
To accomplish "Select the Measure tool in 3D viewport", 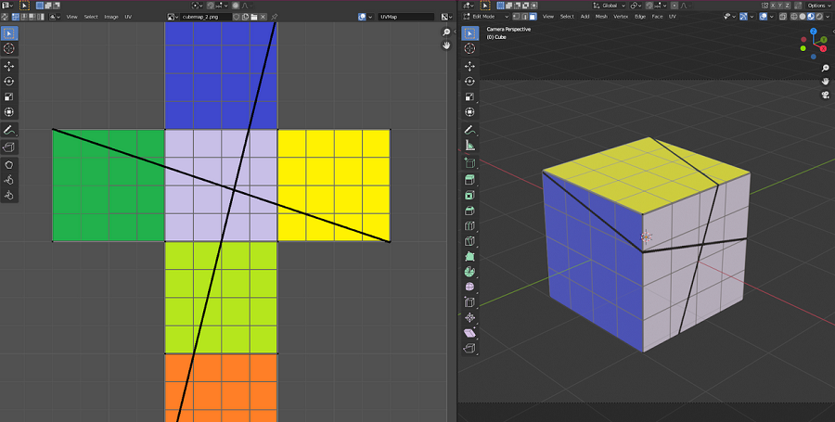I will (469, 146).
